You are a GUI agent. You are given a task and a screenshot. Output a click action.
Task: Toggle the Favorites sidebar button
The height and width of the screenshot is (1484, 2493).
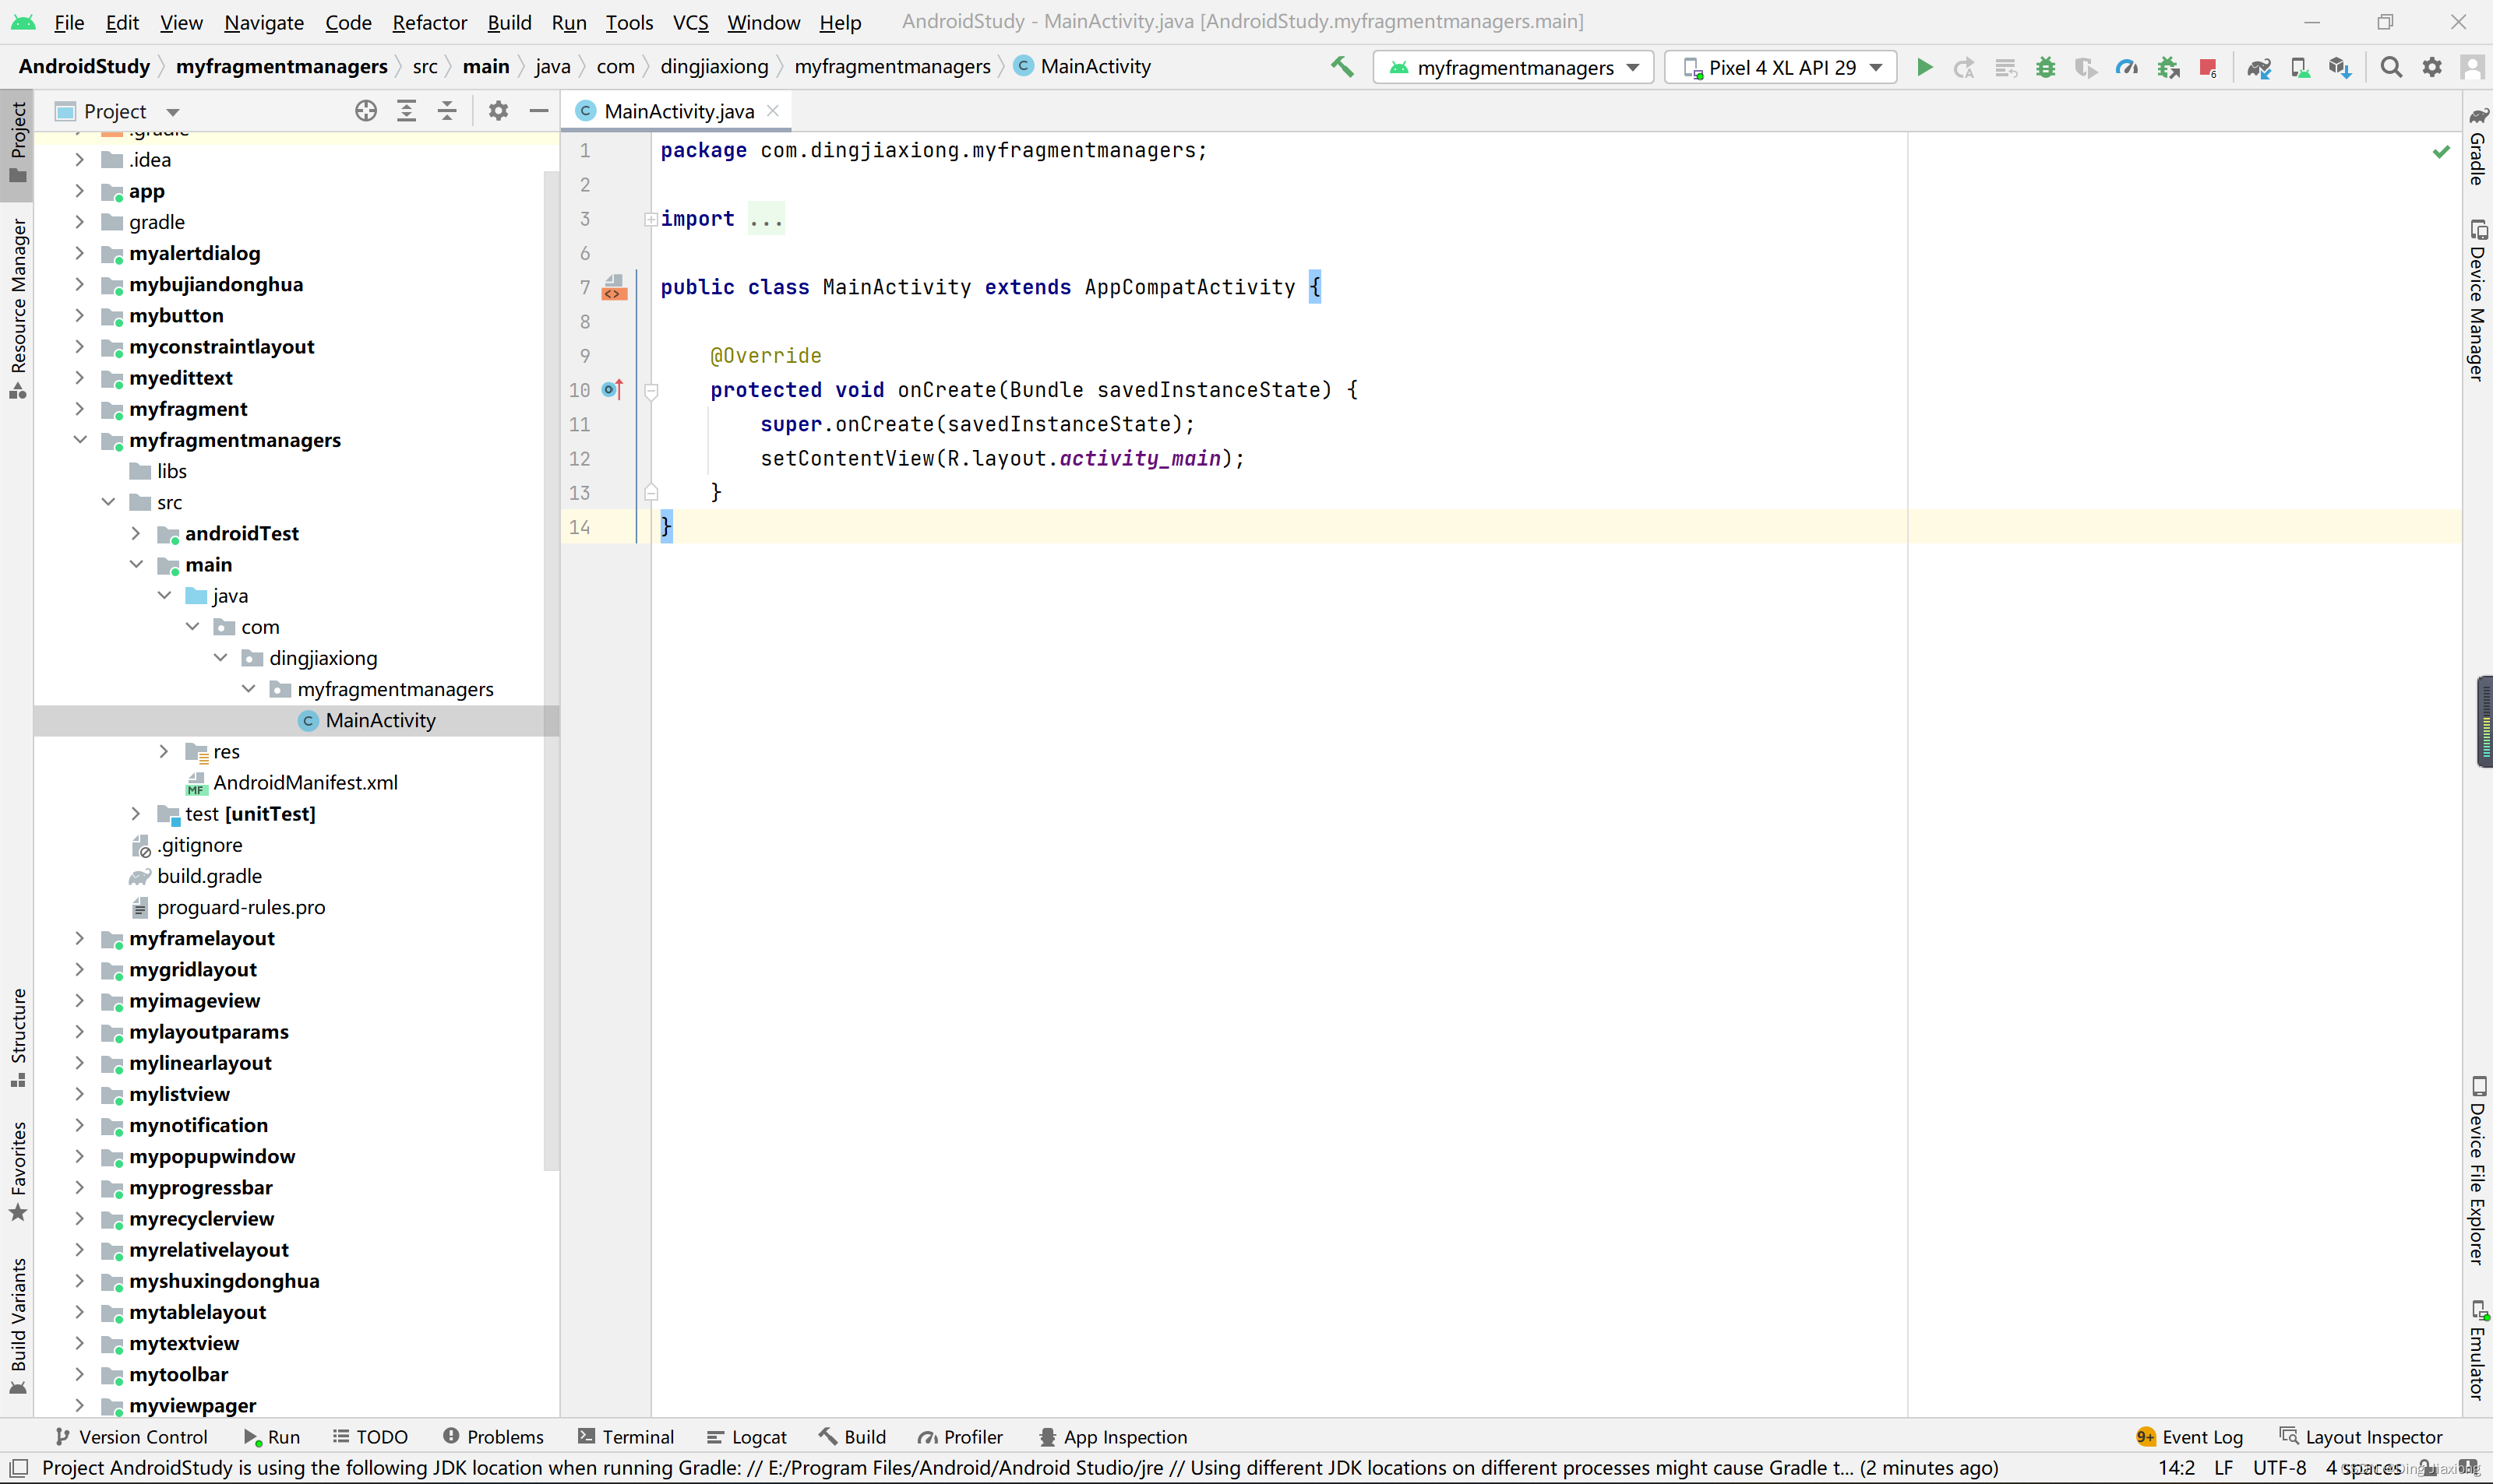click(x=18, y=1171)
